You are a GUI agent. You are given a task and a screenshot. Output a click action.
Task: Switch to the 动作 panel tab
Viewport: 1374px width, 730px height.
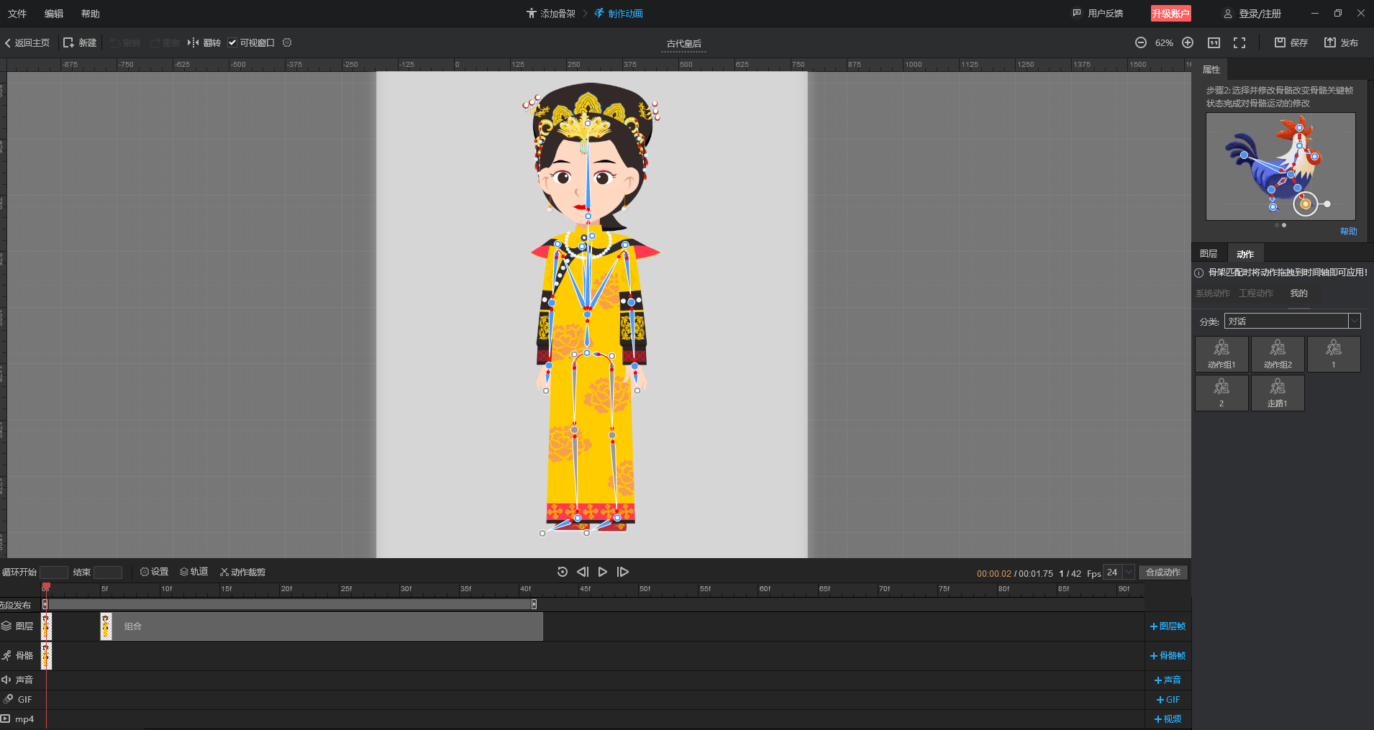1245,254
